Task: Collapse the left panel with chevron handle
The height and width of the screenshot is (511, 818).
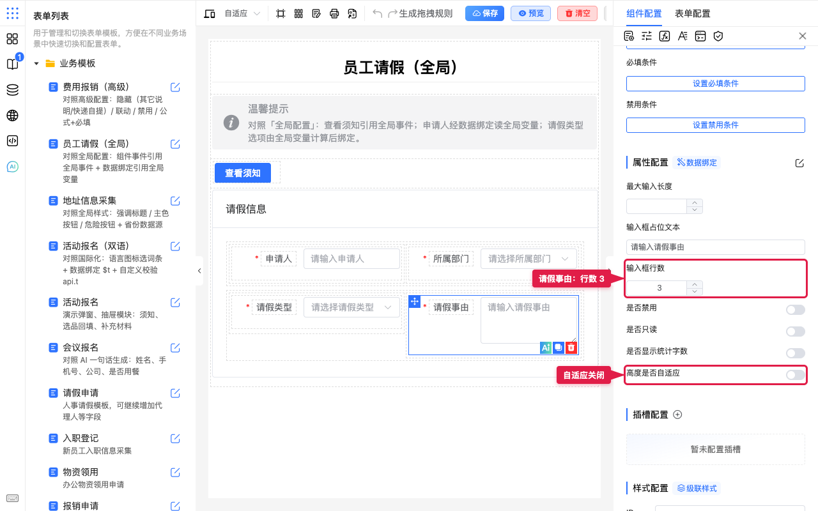Action: (199, 271)
